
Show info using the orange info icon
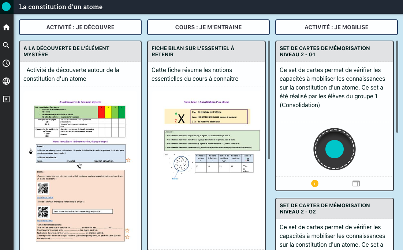point(314,183)
